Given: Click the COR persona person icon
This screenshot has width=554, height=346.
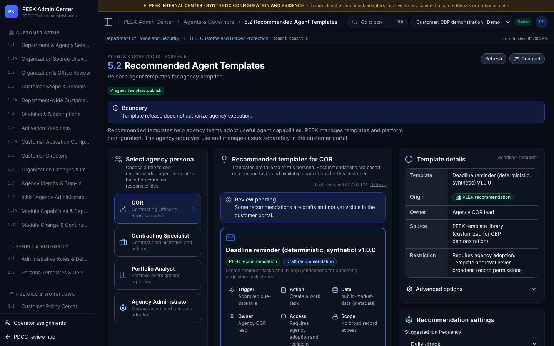Looking at the screenshot, I should pos(123,209).
